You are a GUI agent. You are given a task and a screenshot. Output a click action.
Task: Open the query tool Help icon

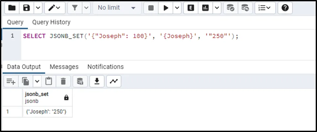point(285,8)
